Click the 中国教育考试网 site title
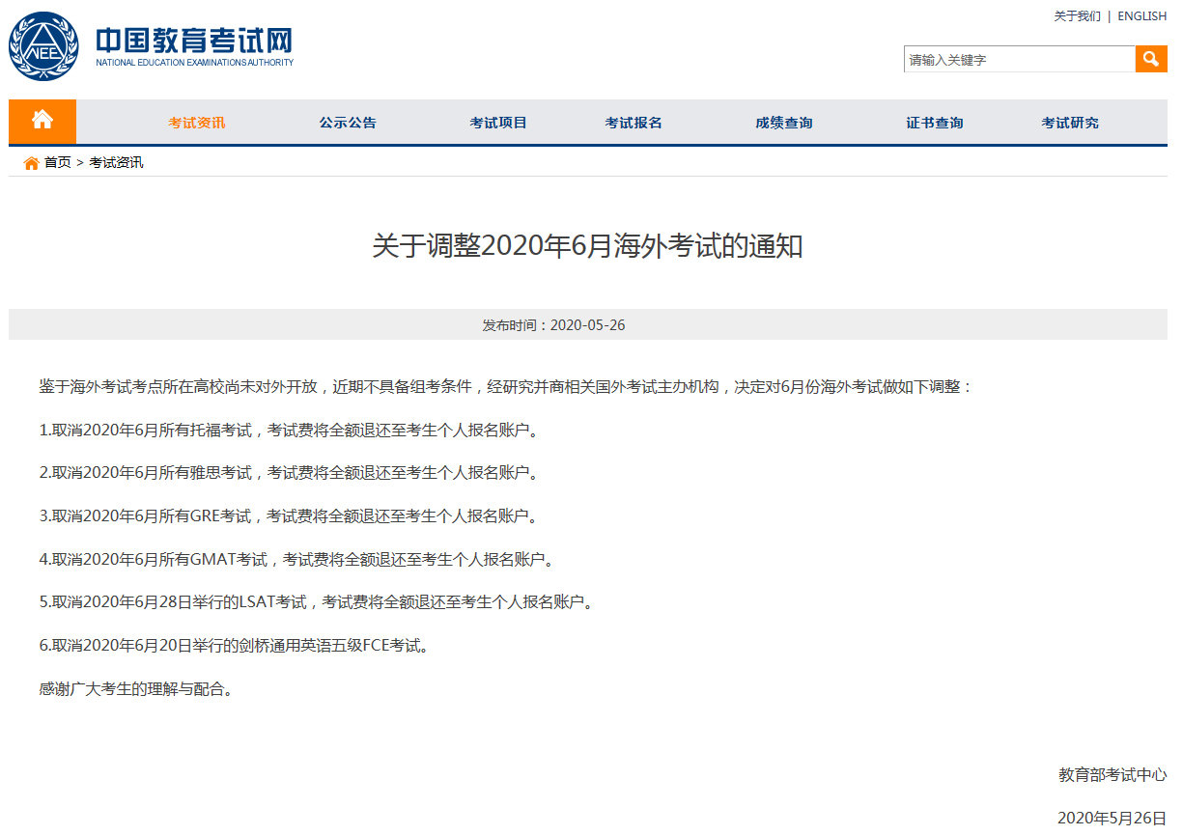 [x=193, y=42]
